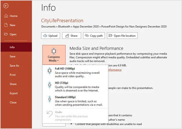Click the Share arrow icon
Screen dimensions: 182x129
click(x=67, y=36)
